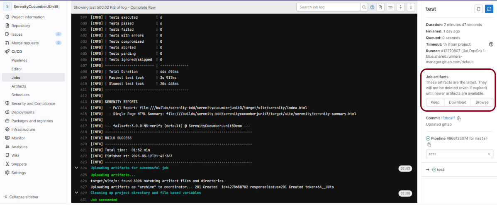
Task: Click the retry job refresh icon
Action: coord(489,9)
